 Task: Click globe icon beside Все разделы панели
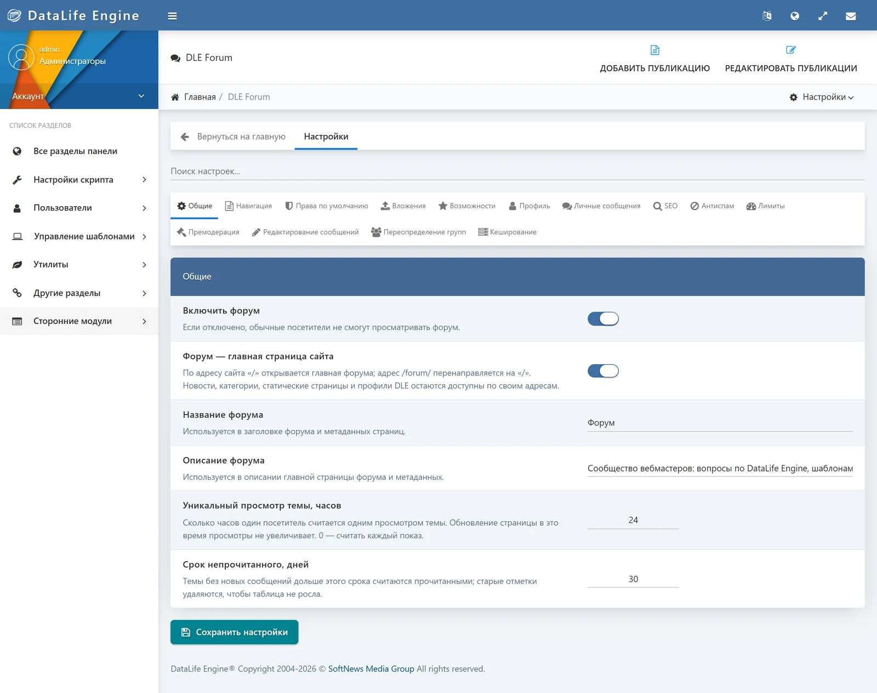pyautogui.click(x=17, y=151)
